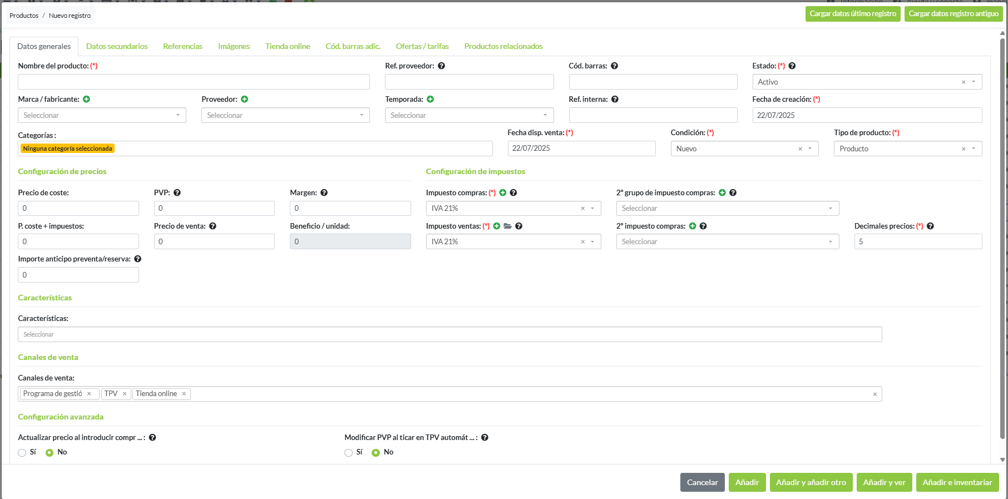This screenshot has height=499, width=1008.
Task: Select No for Modificar PVP al ticar
Action: tap(376, 453)
